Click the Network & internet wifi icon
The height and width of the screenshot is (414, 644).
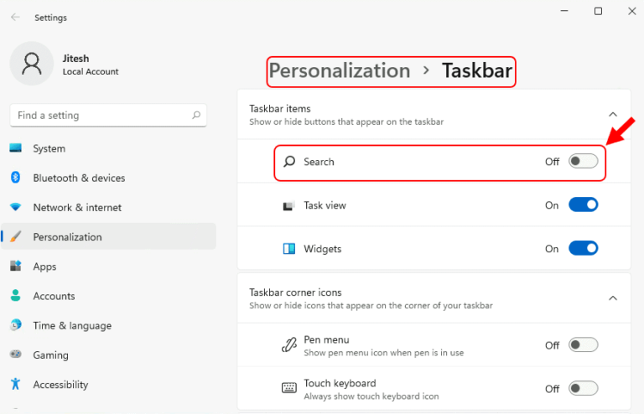(16, 207)
